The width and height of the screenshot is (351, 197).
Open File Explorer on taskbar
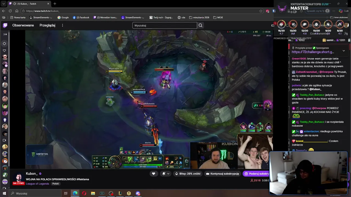[x=93, y=193]
